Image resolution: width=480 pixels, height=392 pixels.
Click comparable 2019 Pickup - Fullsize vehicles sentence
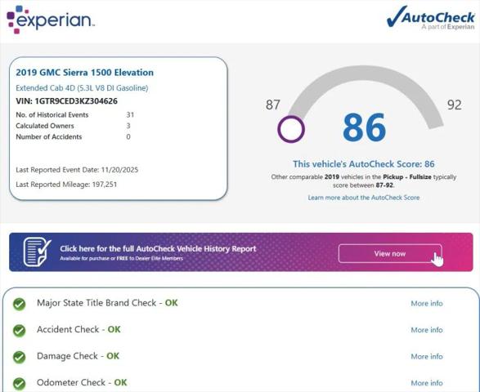[x=364, y=181]
